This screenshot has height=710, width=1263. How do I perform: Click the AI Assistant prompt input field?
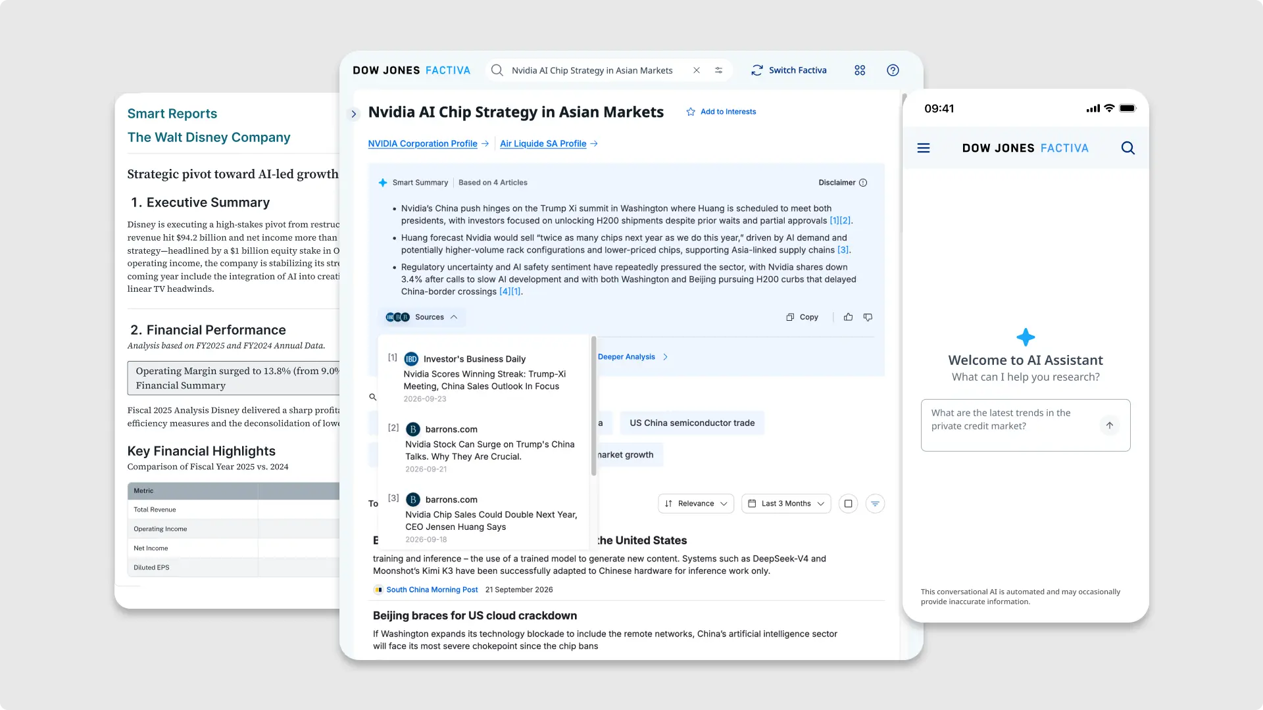(x=1026, y=425)
